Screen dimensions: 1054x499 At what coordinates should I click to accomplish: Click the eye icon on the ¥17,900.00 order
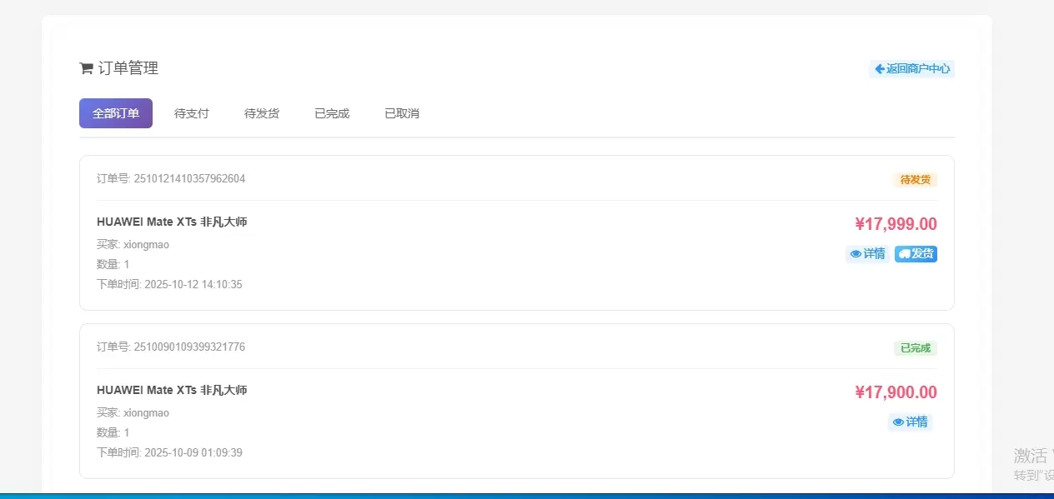(898, 422)
